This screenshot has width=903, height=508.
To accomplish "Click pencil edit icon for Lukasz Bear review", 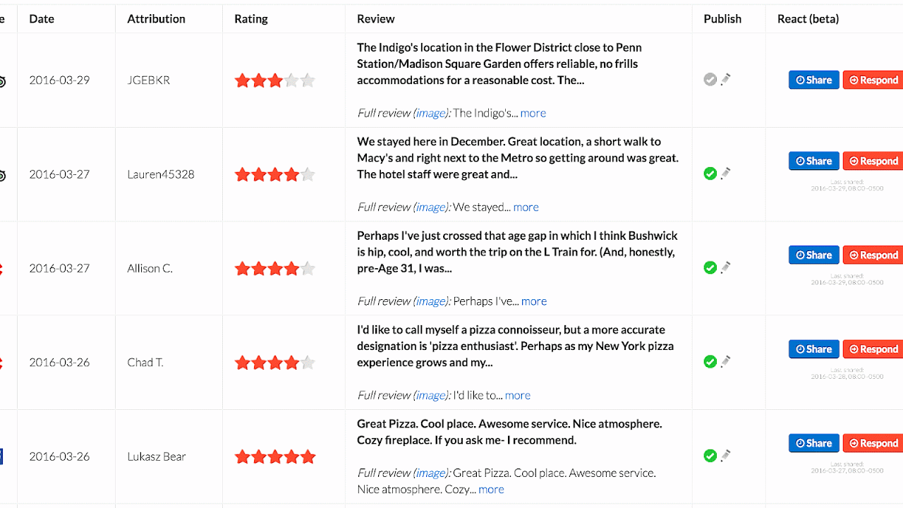I will pyautogui.click(x=726, y=455).
